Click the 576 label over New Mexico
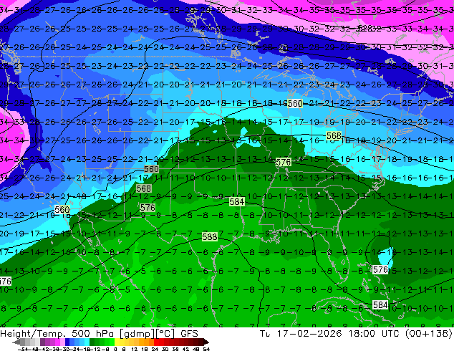This screenshot has width=454, height=351. [x=148, y=207]
